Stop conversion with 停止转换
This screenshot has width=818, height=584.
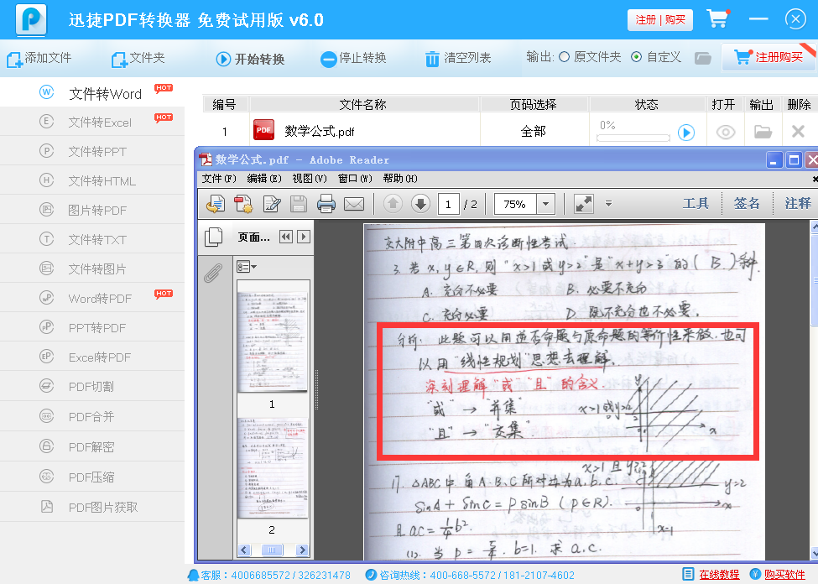point(353,59)
